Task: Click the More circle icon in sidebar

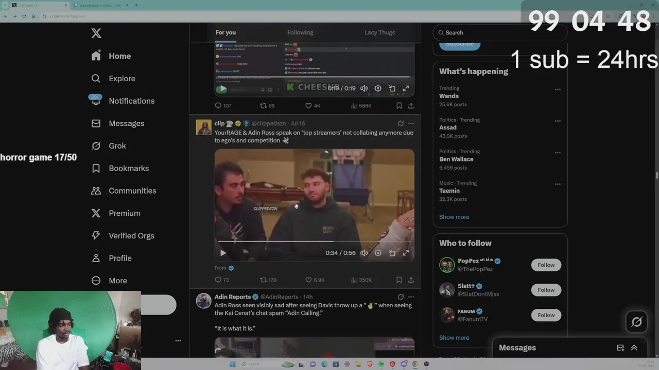Action: pyautogui.click(x=96, y=281)
